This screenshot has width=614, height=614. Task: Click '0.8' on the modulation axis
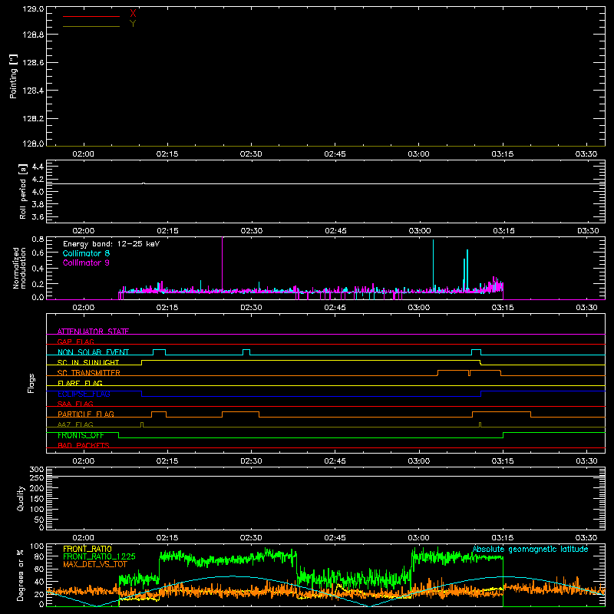pos(38,239)
